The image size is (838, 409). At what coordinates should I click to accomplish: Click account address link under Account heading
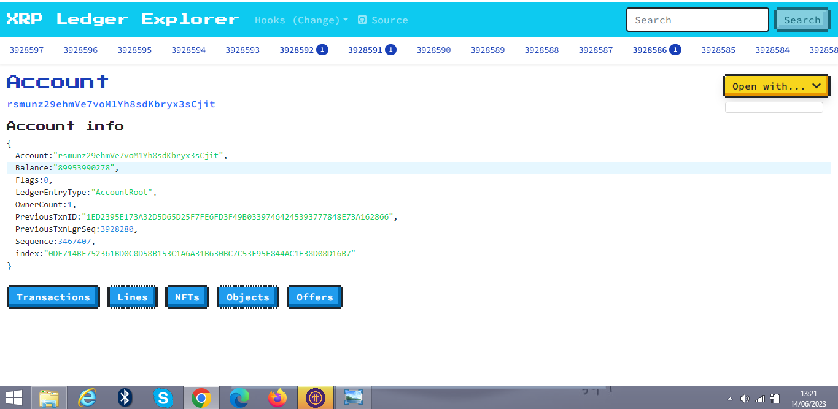tap(111, 104)
